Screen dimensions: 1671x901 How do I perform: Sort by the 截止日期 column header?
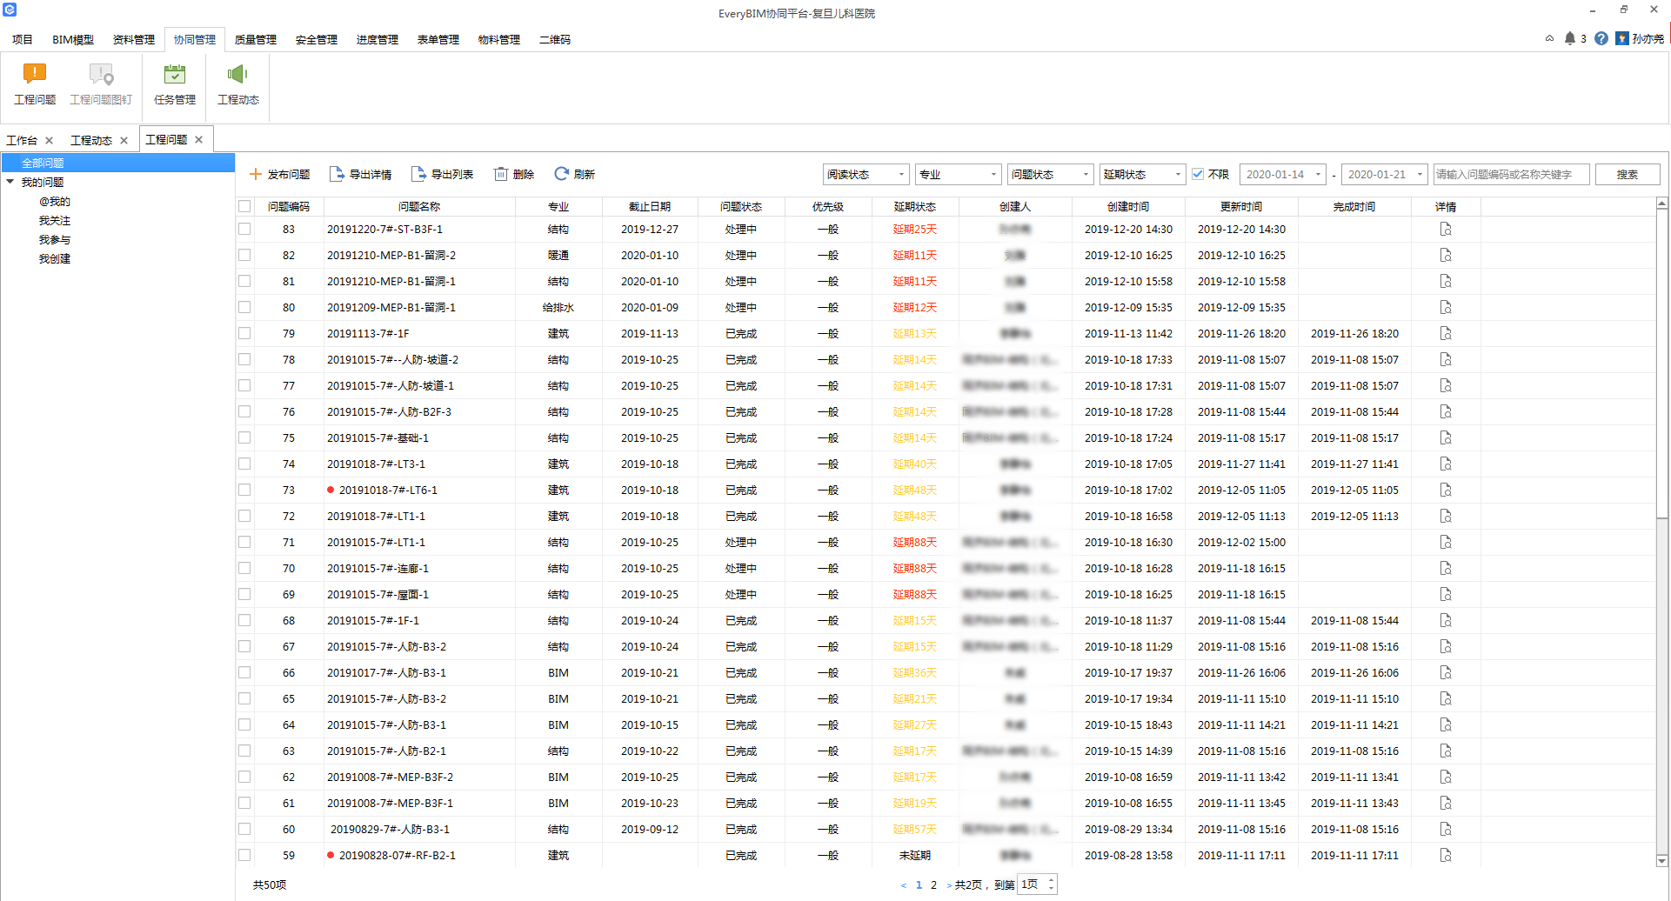tap(650, 206)
